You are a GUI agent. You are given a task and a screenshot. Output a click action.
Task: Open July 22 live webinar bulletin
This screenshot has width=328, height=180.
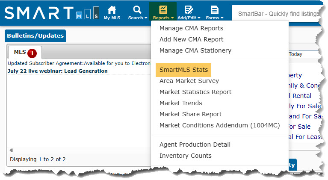(58, 71)
